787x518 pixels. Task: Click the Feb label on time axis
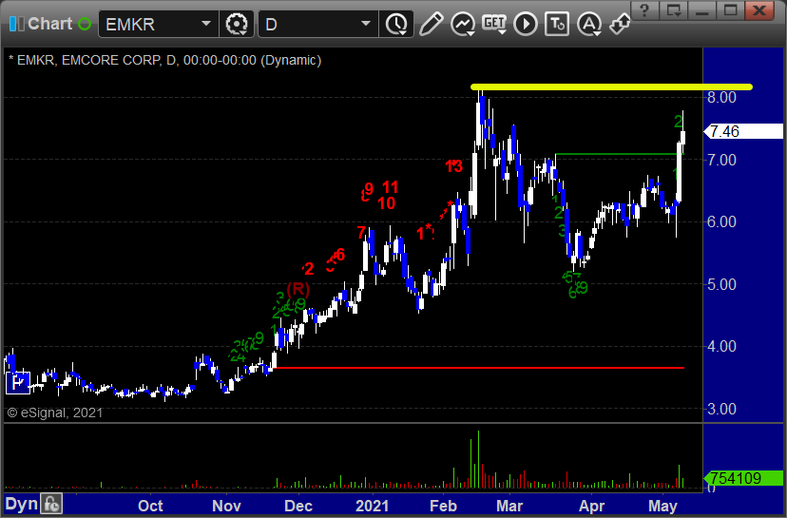pyautogui.click(x=443, y=506)
